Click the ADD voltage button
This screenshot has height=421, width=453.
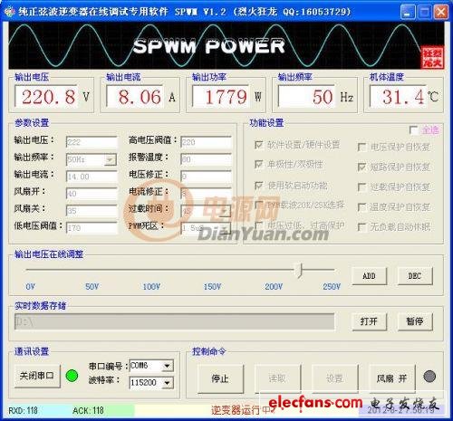coord(369,276)
